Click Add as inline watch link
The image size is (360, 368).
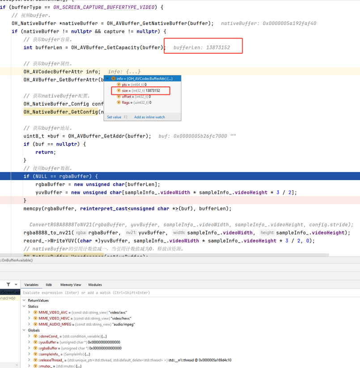pyautogui.click(x=149, y=117)
